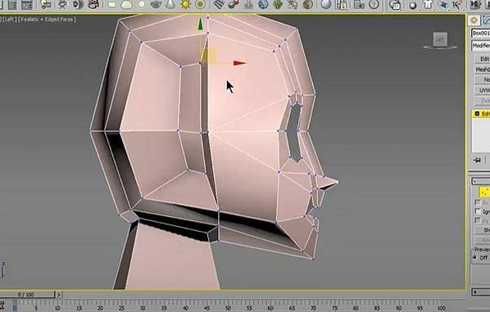Click the Pin Stack icon
Screen dimensions: 490x312
click(x=477, y=160)
